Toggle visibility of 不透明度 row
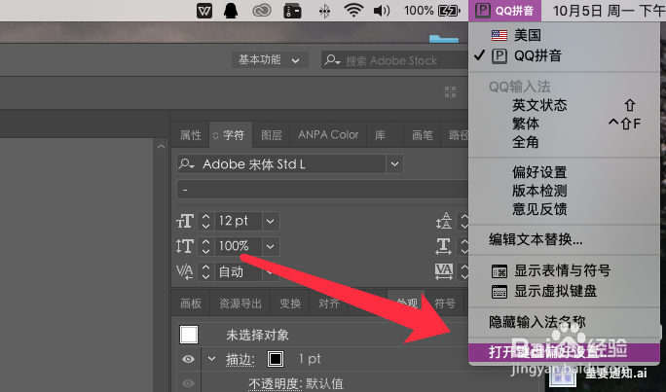Screen dimensions: 666x392 [x=188, y=383]
